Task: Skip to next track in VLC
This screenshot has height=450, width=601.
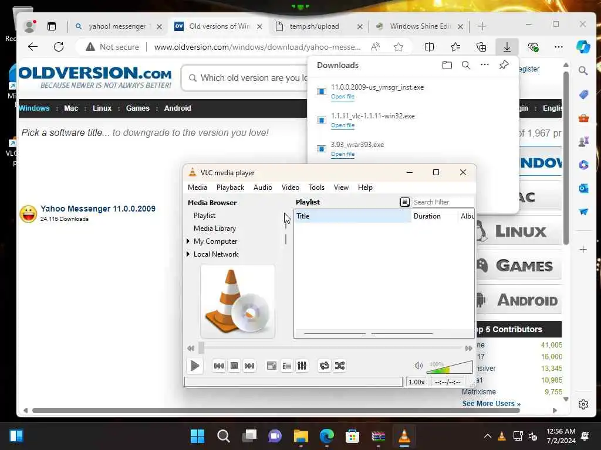Action: coord(249,366)
